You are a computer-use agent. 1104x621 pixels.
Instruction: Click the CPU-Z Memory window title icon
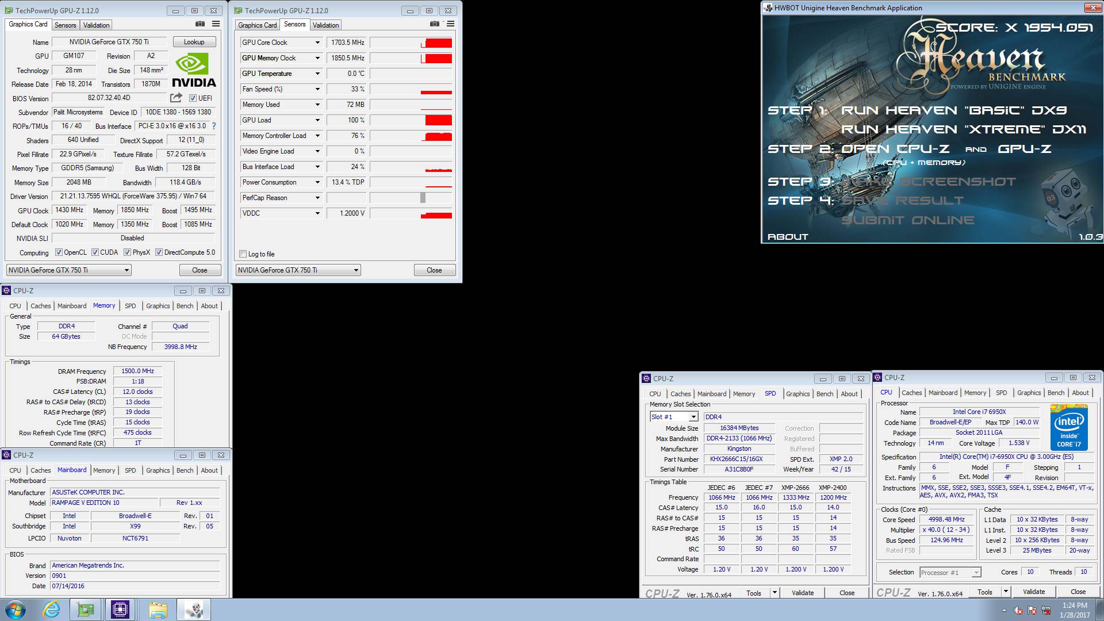pyautogui.click(x=6, y=290)
